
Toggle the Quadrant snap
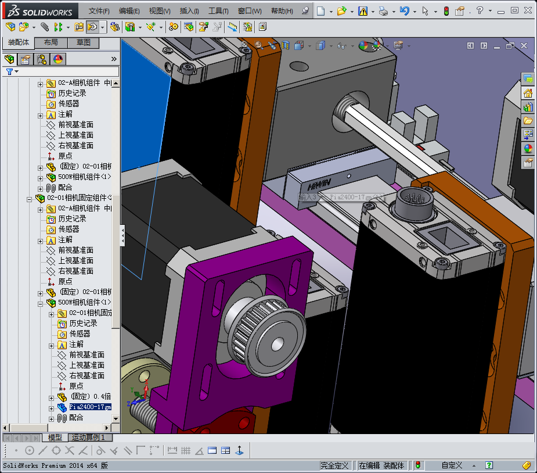pyautogui.click(x=56, y=450)
